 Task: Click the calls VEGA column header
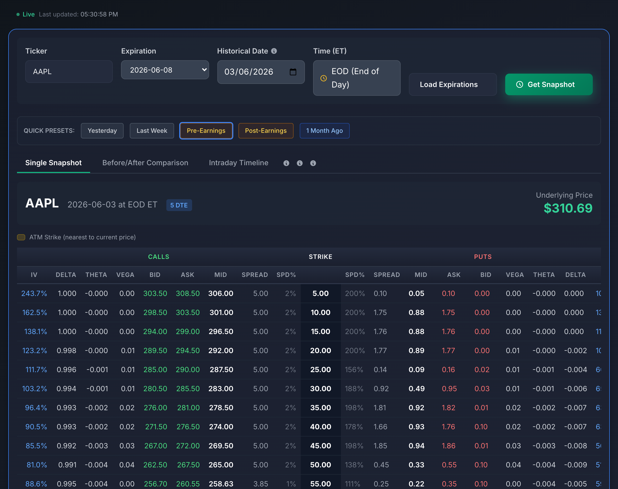tap(125, 275)
